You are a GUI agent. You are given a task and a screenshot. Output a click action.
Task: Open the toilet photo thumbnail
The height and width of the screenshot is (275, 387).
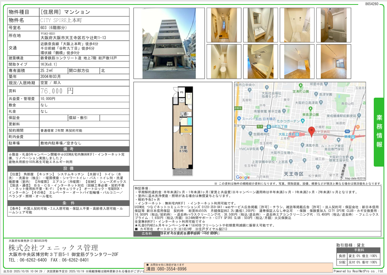224,61
